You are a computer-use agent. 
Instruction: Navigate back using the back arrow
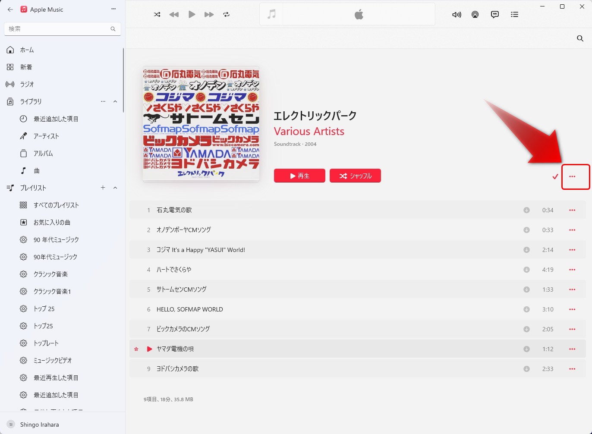(10, 9)
